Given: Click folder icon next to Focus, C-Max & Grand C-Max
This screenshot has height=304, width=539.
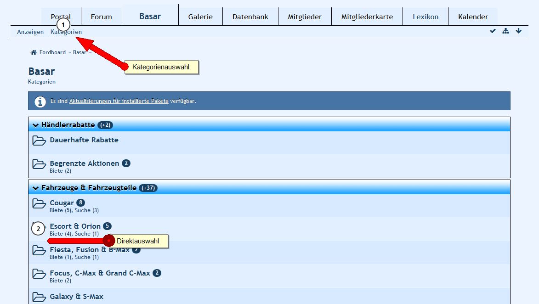Looking at the screenshot, I should click(39, 274).
